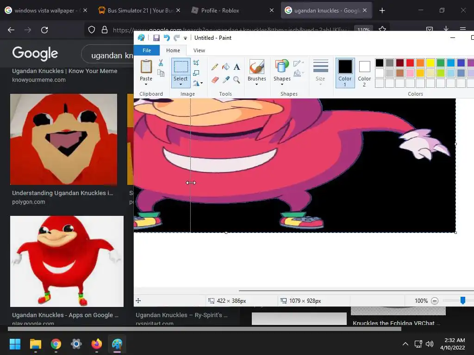The width and height of the screenshot is (474, 355).
Task: Expand the Select dropdown arrow
Action: point(181,84)
